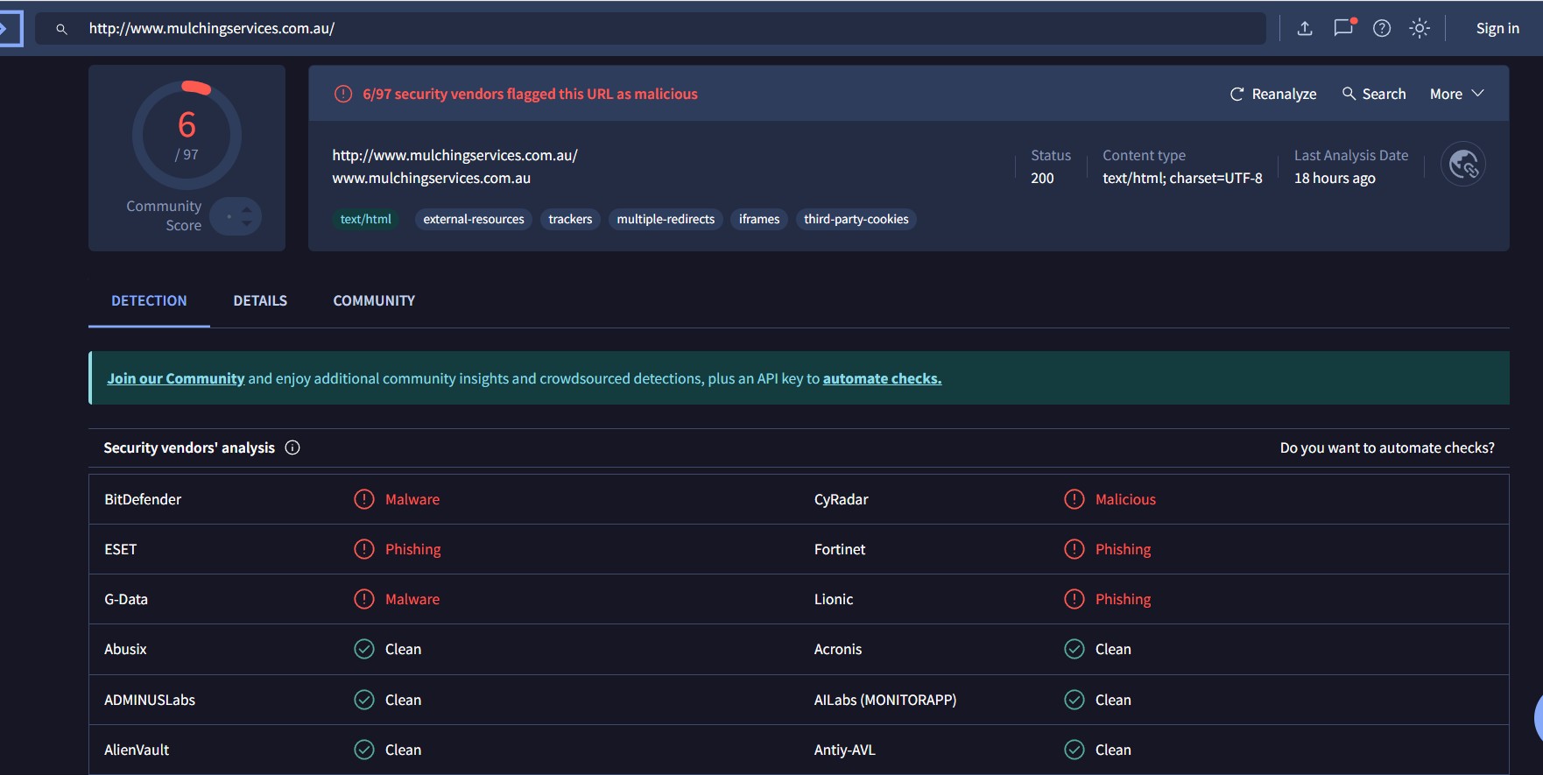Screen dimensions: 1543x775
Task: Click the G-Data Malware warning icon
Action: point(364,599)
